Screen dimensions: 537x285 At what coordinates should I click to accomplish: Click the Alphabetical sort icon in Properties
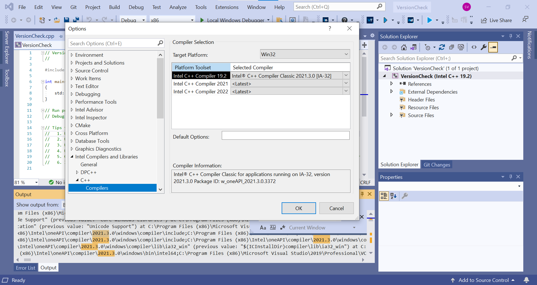[x=394, y=196]
